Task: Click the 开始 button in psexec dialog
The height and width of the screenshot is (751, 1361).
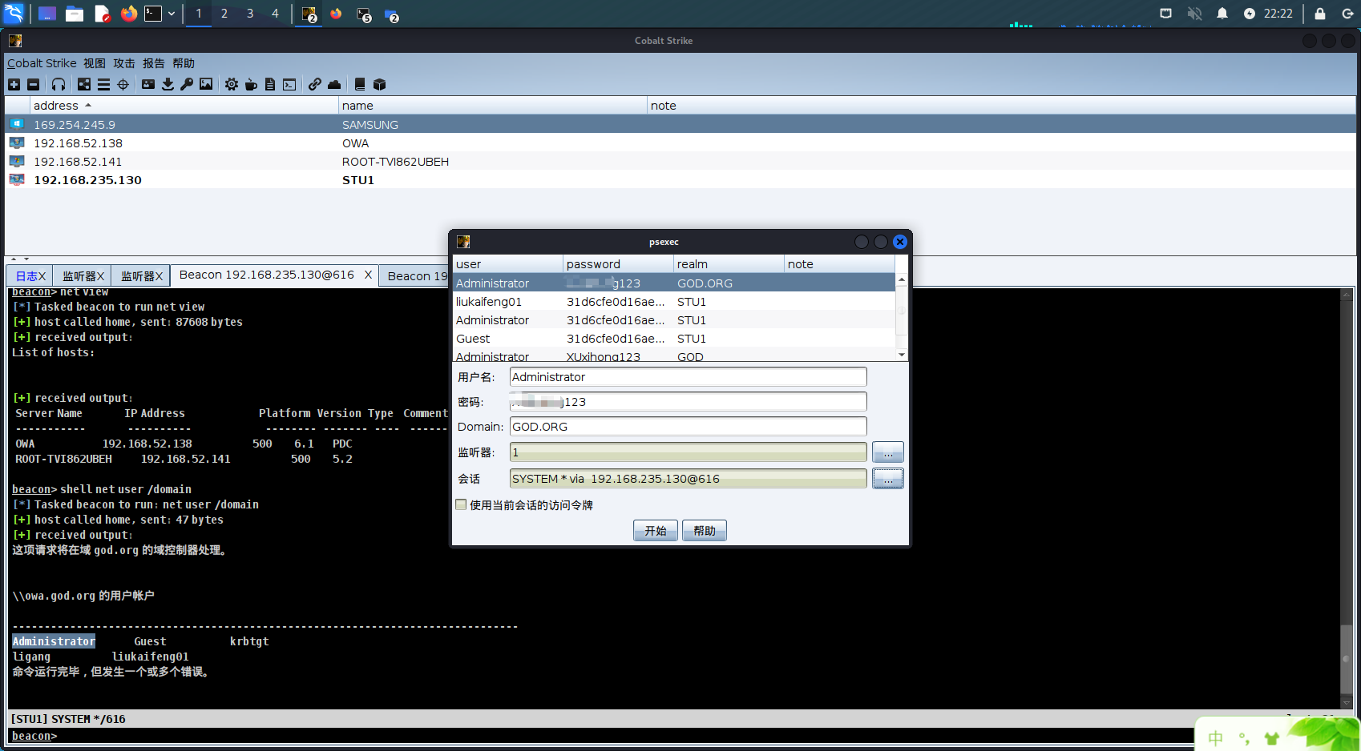Action: [x=655, y=531]
